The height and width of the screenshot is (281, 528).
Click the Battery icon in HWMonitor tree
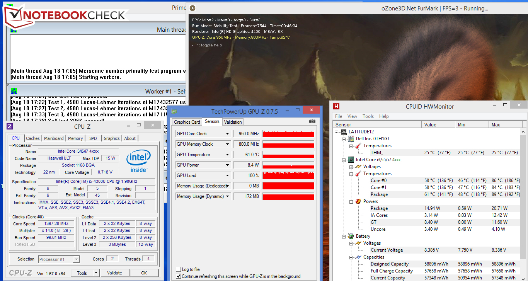351,236
